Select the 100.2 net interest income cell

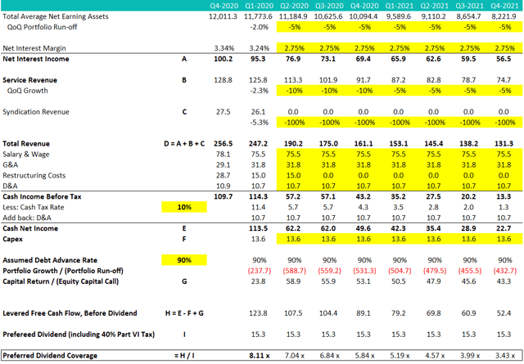point(224,59)
